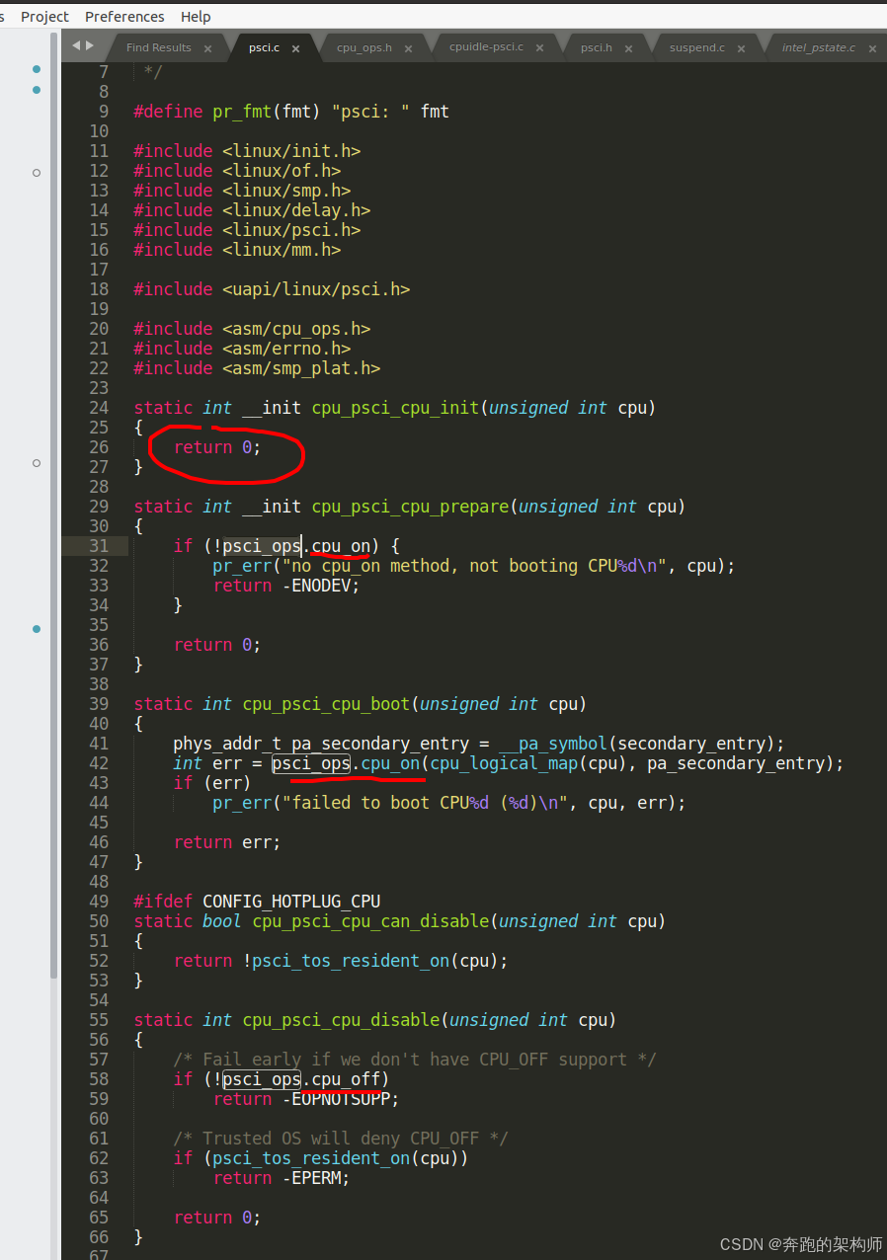Click the cpu_psci_cpu_init function name

pos(395,408)
